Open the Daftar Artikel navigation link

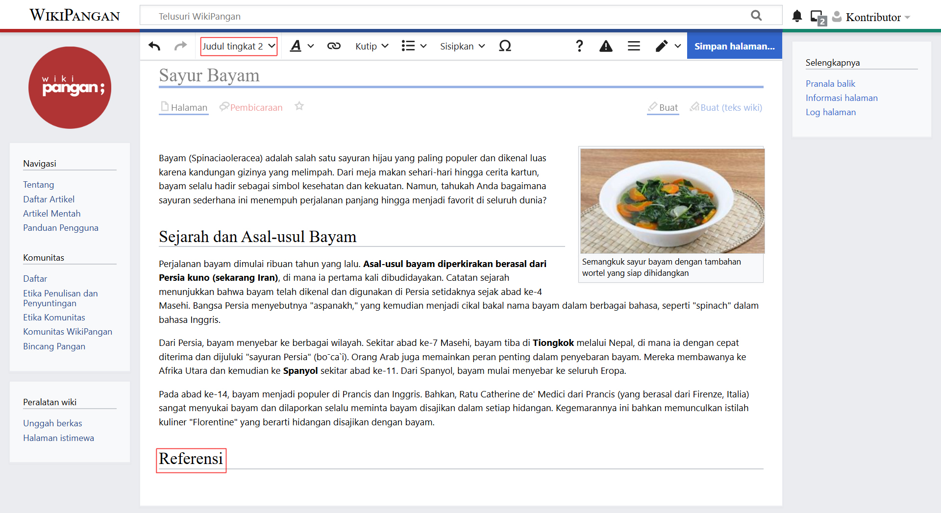pos(49,199)
